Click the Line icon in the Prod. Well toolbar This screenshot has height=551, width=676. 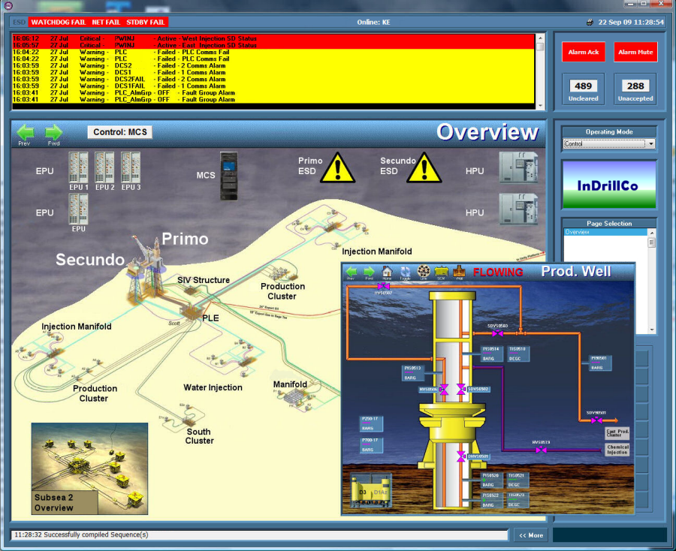coord(424,272)
